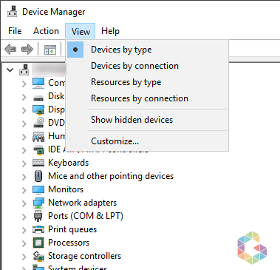Expand the Disk drives category
This screenshot has width=280, height=270.
[x=24, y=97]
